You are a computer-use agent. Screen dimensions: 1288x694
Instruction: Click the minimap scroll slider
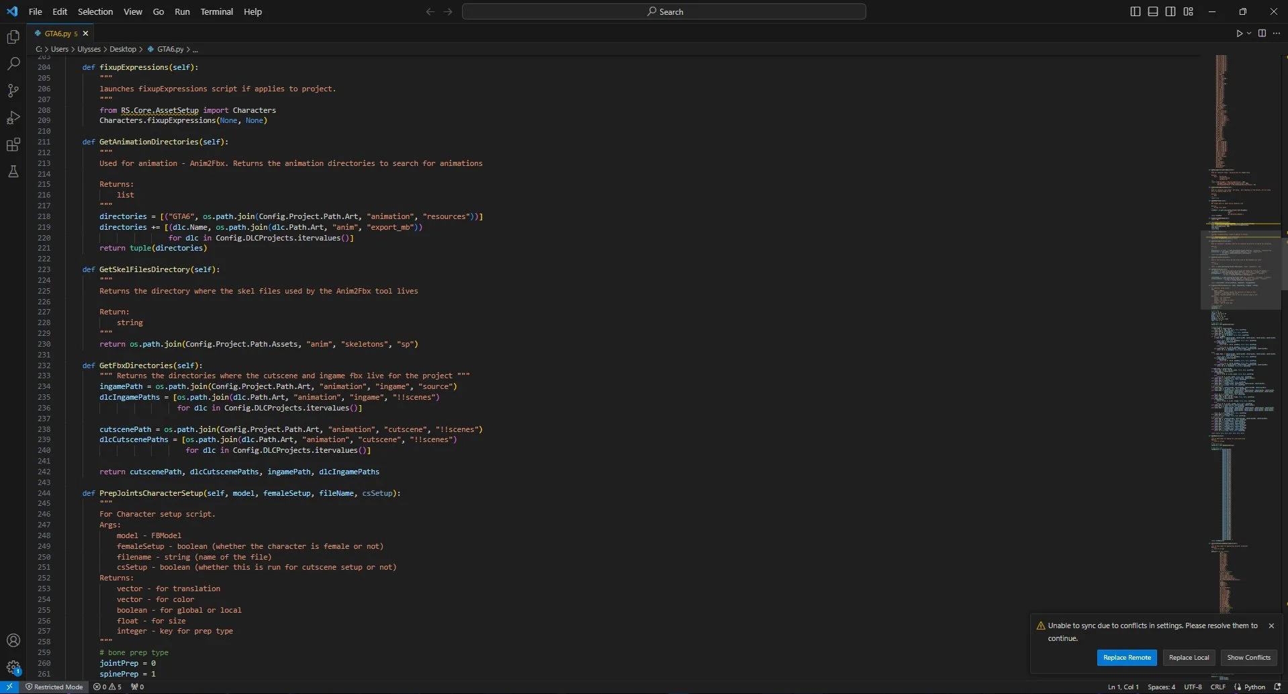point(1240,270)
